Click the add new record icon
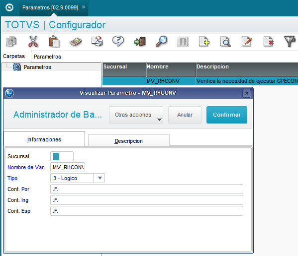Image resolution: width=298 pixels, height=256 pixels. pyautogui.click(x=204, y=41)
